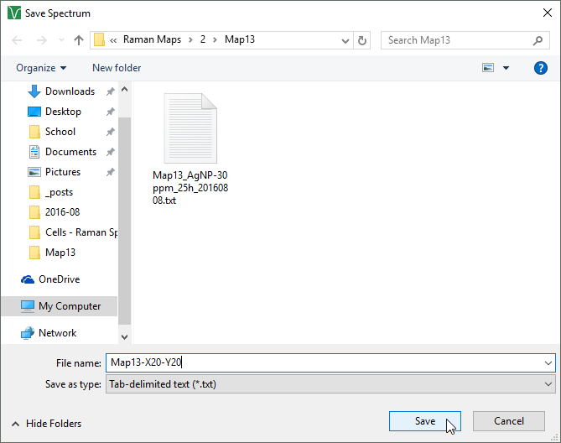Click the Cancel button
The height and width of the screenshot is (443, 561).
(509, 421)
